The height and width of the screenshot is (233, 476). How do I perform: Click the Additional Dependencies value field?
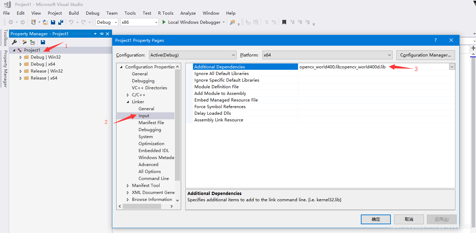[x=373, y=67]
